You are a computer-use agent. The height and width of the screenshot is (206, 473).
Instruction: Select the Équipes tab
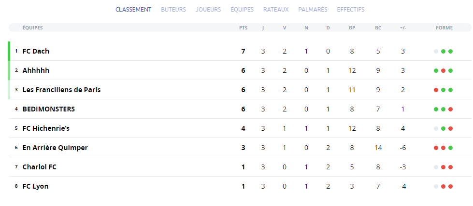click(x=242, y=10)
